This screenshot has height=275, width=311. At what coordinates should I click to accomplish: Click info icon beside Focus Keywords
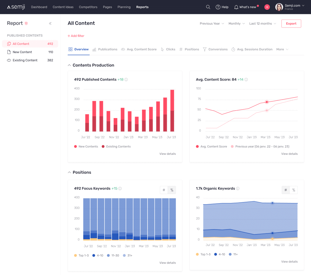[x=120, y=188]
